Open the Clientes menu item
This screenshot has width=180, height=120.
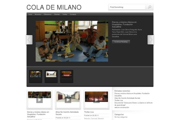click(57, 14)
